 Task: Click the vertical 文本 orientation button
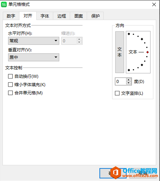pos(120,52)
